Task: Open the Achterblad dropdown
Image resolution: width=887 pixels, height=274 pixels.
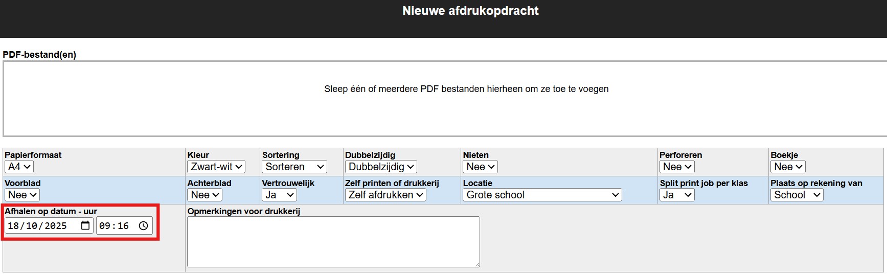Action: coord(204,195)
